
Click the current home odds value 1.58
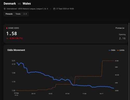tap(12, 34)
